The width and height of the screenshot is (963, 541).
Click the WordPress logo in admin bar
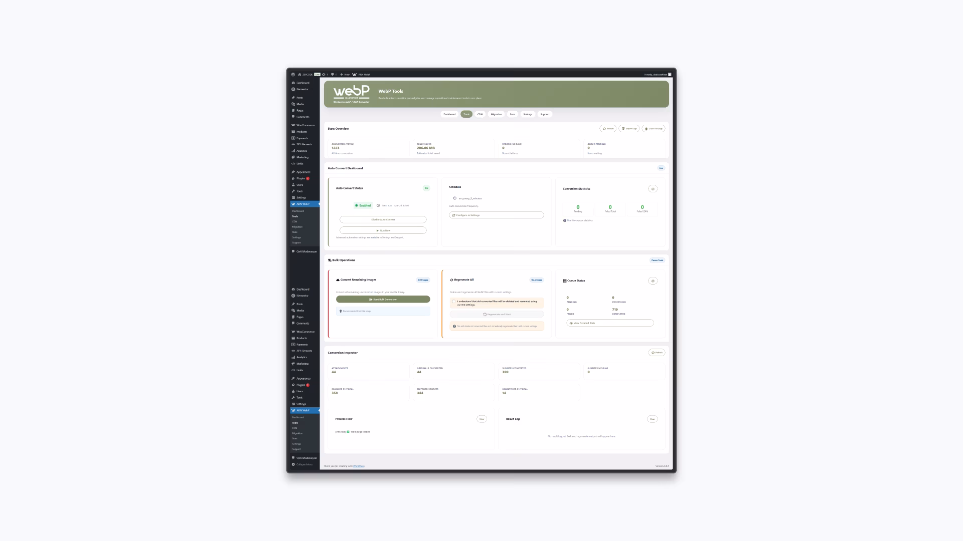(x=293, y=74)
